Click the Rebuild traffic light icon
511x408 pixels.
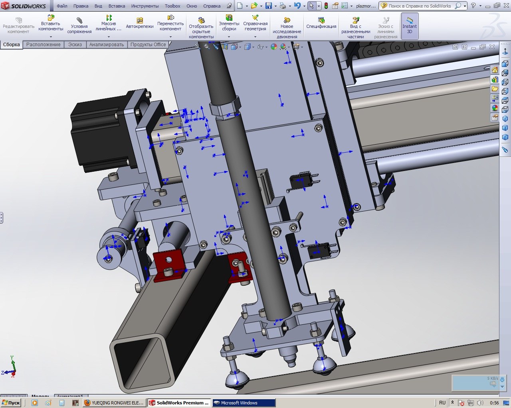pyautogui.click(x=326, y=6)
